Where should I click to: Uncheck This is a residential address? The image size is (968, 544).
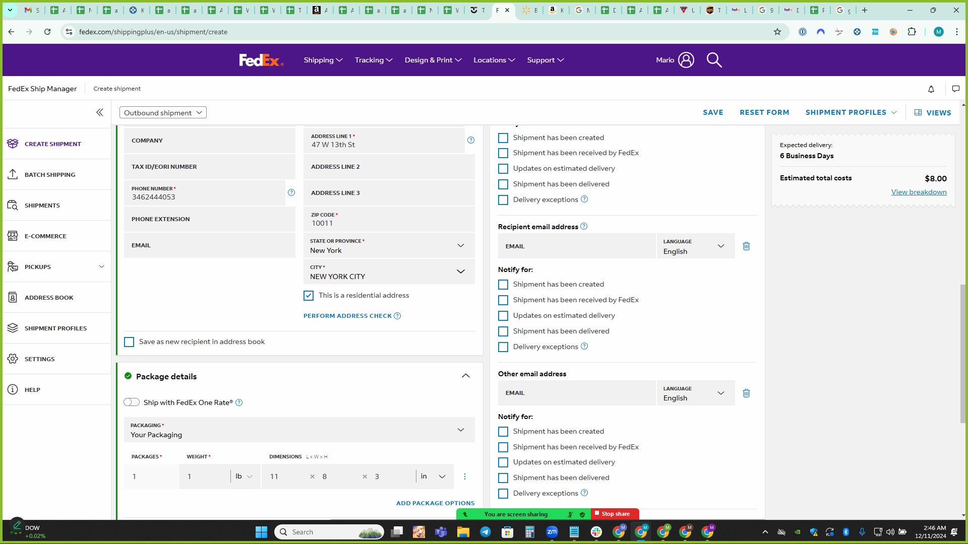pyautogui.click(x=309, y=296)
